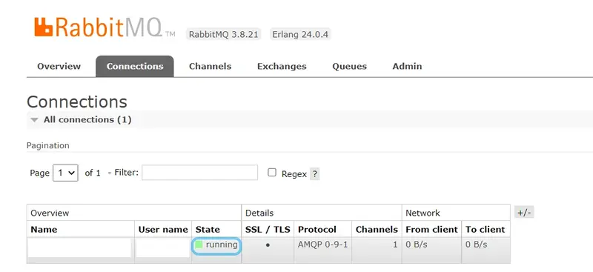Sort by the Channels column header

tap(377, 229)
